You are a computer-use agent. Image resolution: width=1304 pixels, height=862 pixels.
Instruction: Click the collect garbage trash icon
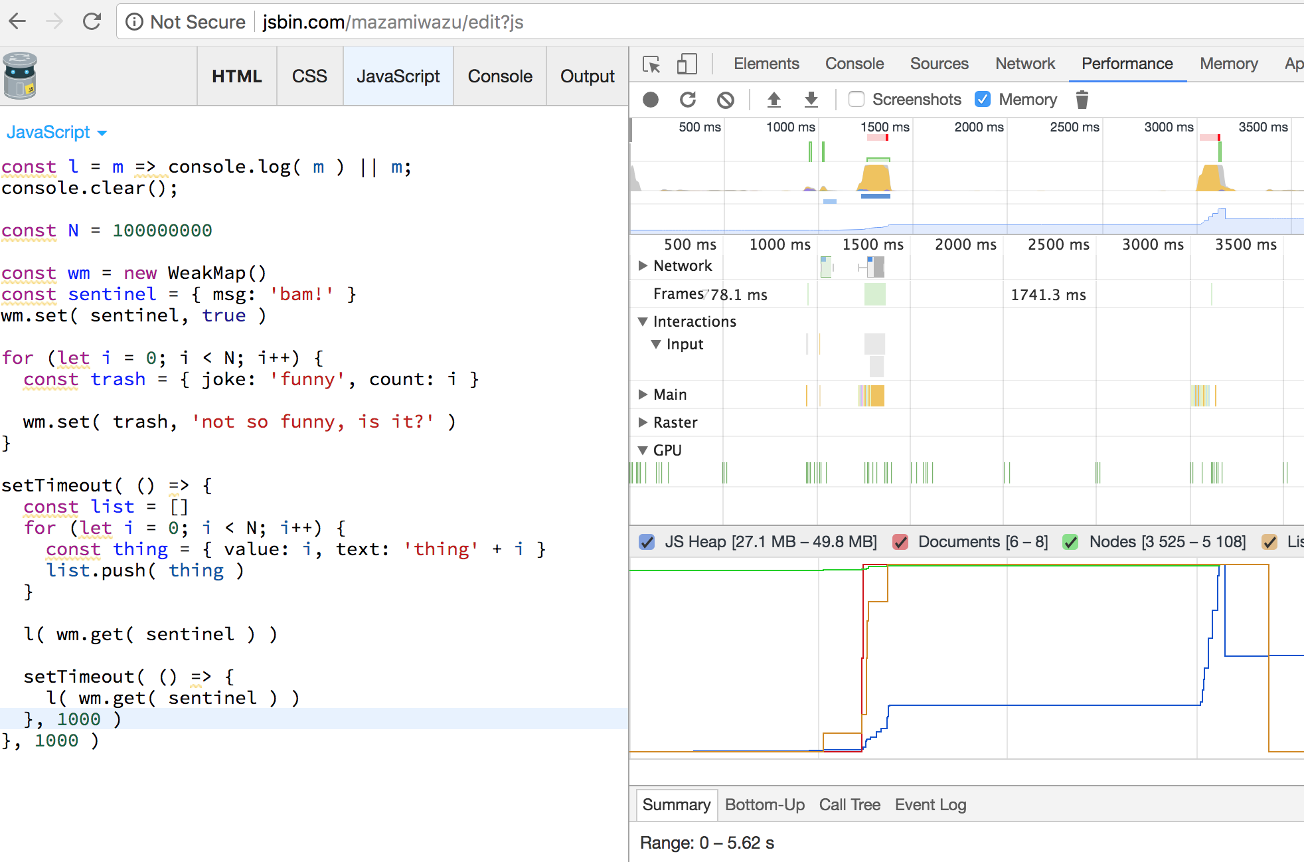point(1082,100)
